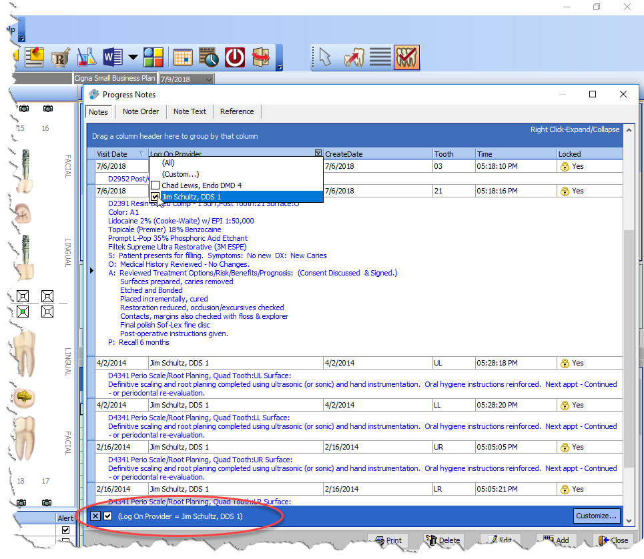Switch to the Reference tab

(237, 111)
